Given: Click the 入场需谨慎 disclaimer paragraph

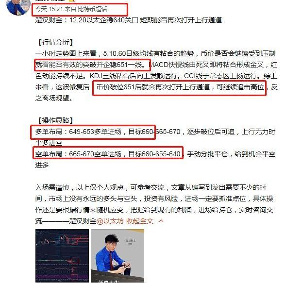Looking at the screenshot, I should (x=154, y=204).
